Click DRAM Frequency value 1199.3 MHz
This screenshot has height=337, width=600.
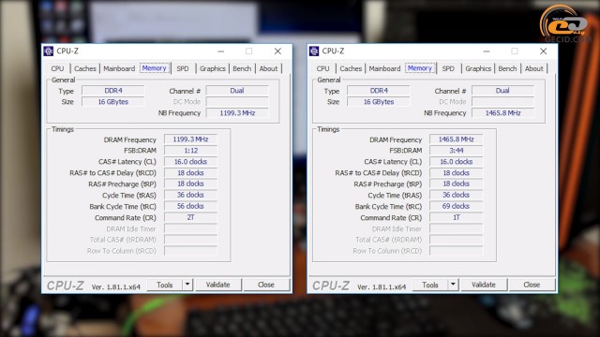tap(190, 139)
